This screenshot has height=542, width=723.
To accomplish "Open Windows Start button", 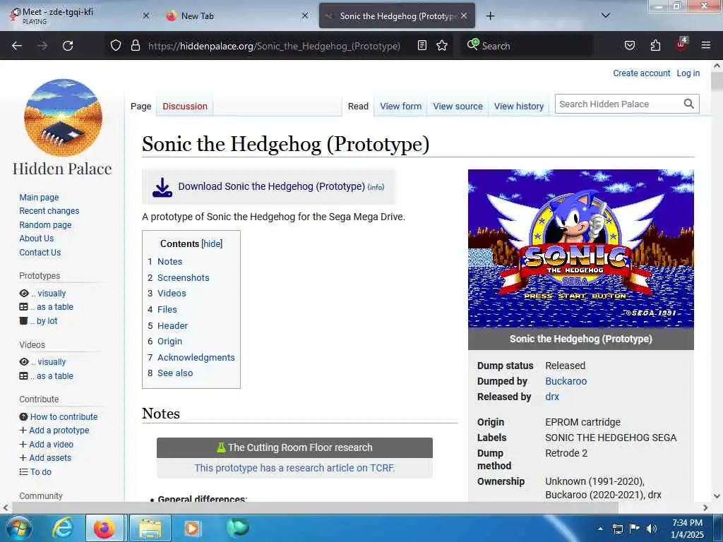I will click(18, 528).
